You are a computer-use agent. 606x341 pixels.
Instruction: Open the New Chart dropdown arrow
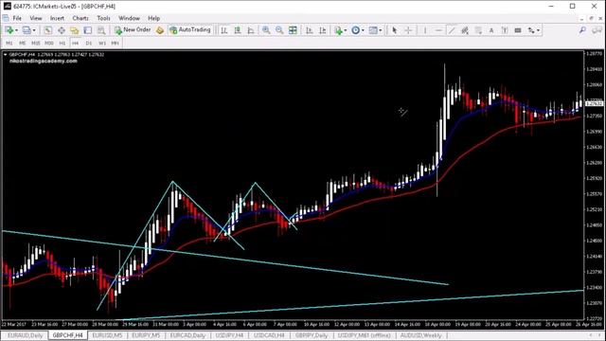point(16,30)
